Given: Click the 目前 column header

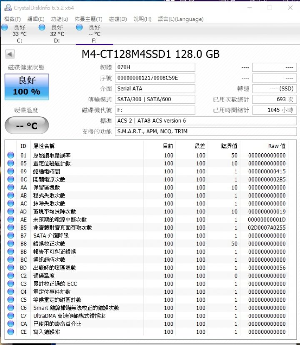Looking at the screenshot, I should tap(160, 146).
